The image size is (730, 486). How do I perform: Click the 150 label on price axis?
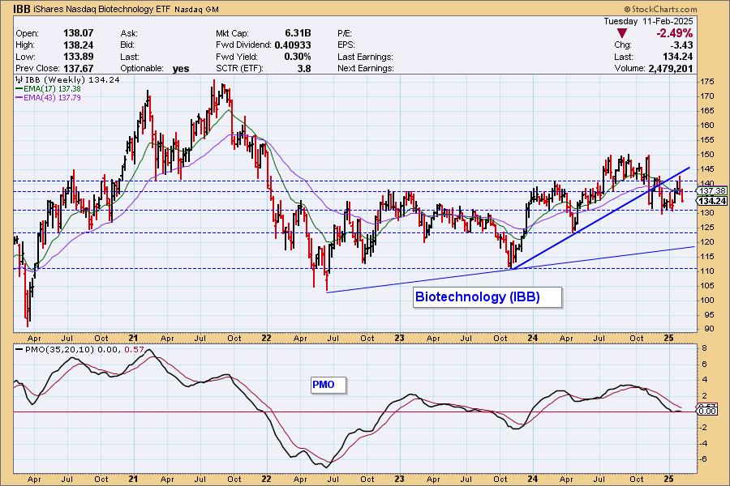(x=707, y=155)
